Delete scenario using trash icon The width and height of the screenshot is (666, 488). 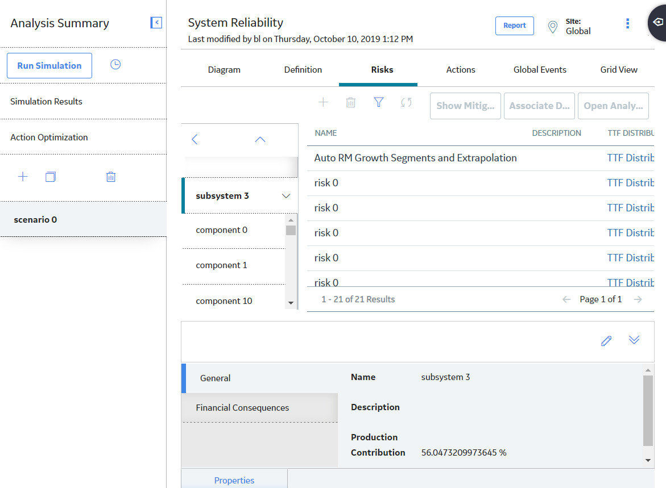tap(111, 177)
